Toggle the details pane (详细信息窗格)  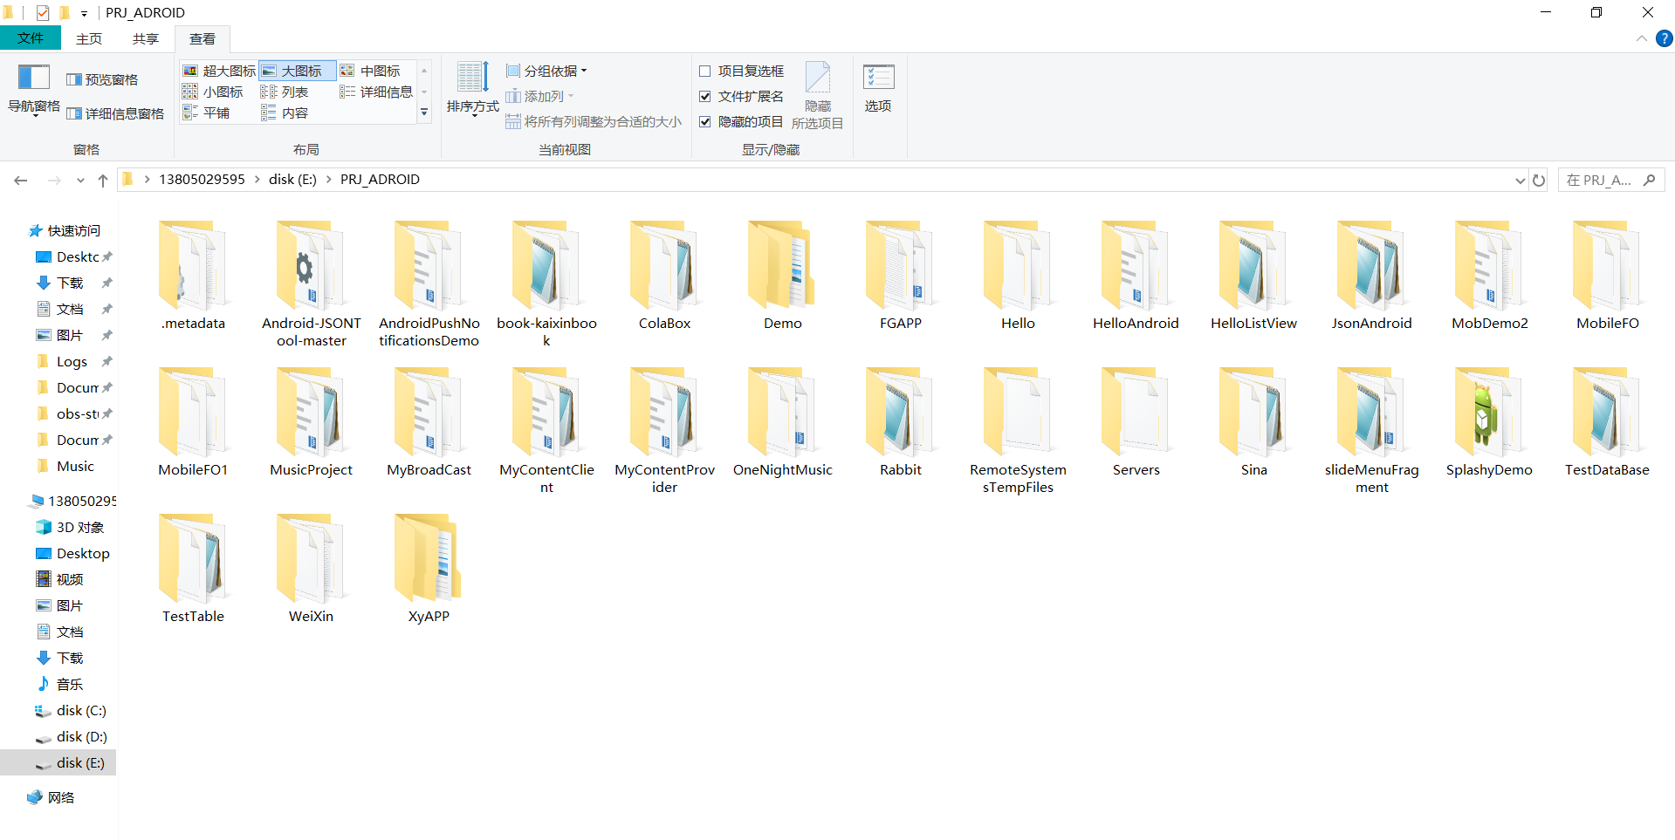click(115, 113)
